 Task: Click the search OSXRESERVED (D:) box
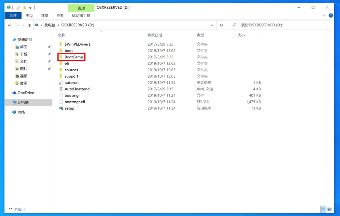[280, 25]
